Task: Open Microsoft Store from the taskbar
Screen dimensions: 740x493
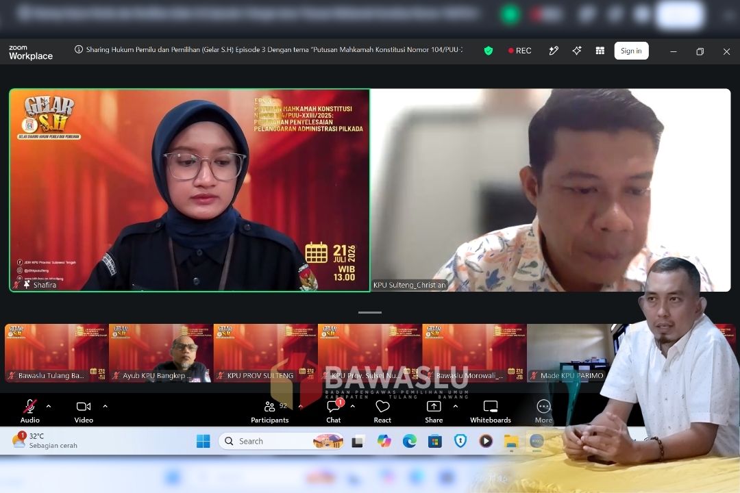Action: click(x=434, y=441)
